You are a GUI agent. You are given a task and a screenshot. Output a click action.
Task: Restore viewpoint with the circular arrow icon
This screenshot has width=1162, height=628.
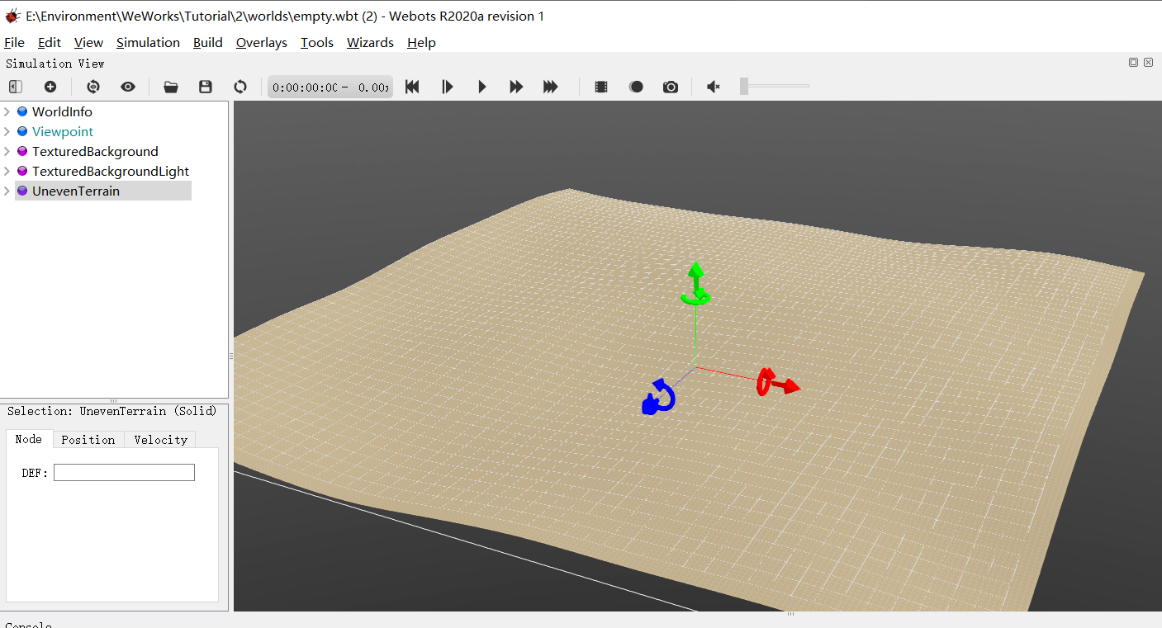tap(92, 87)
